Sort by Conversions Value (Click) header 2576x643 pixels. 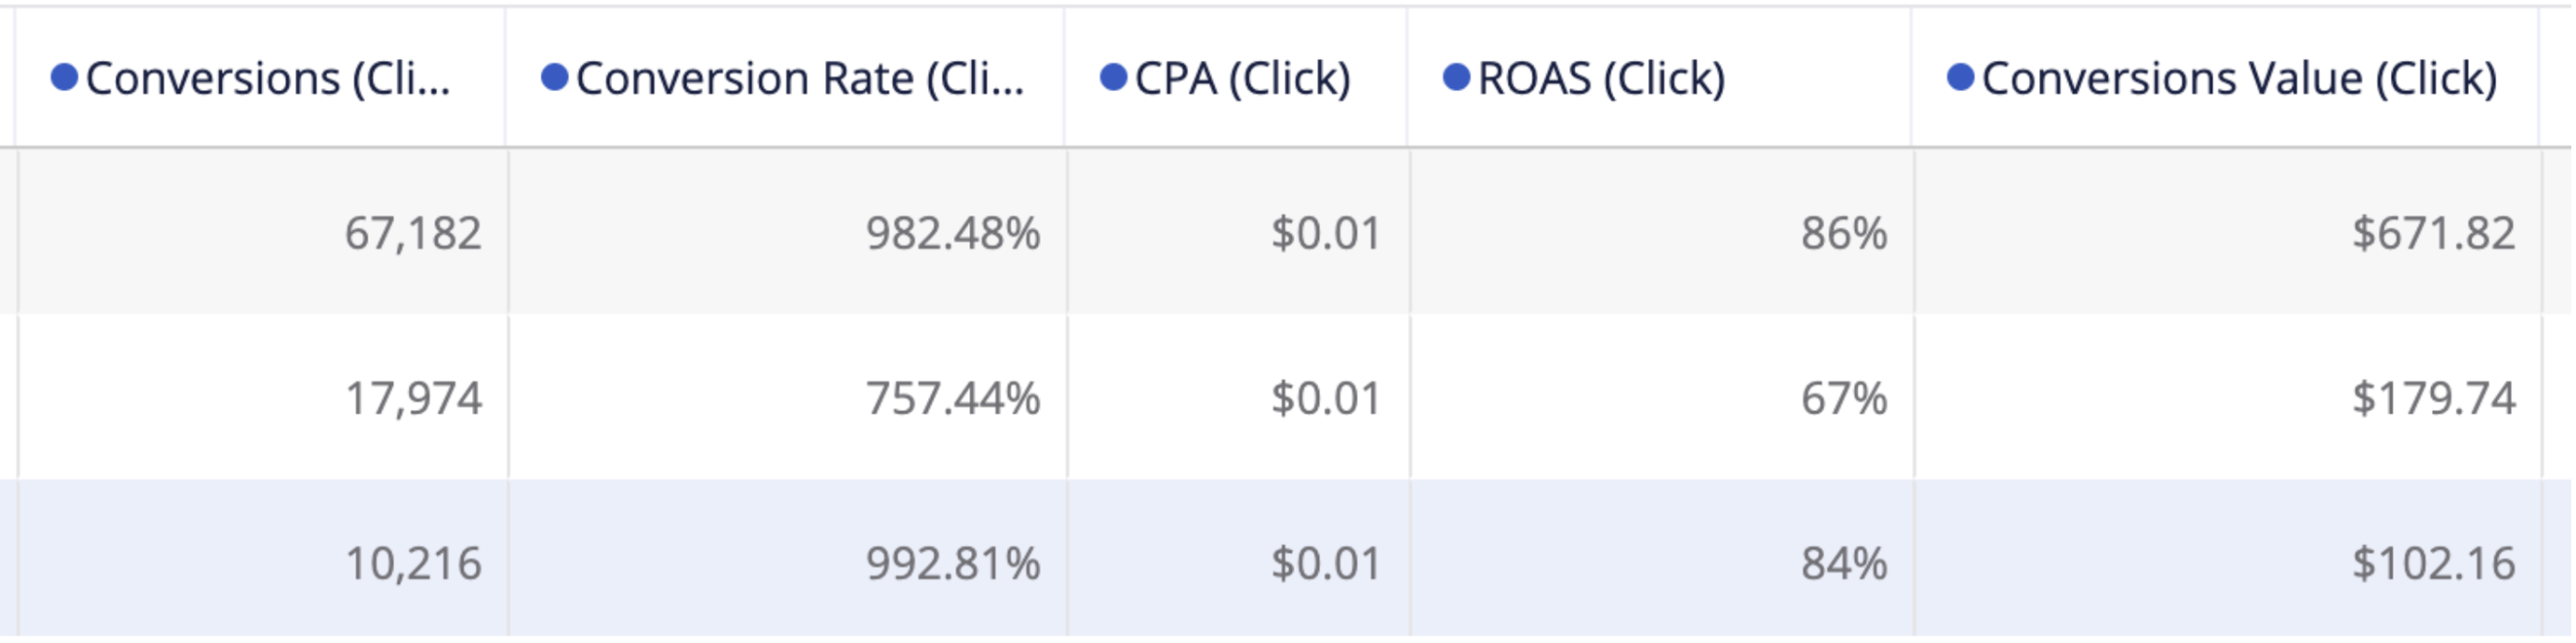[x=2240, y=79]
